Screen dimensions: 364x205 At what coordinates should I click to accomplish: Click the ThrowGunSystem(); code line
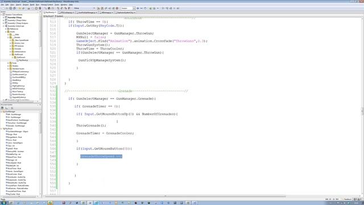[x=93, y=45]
